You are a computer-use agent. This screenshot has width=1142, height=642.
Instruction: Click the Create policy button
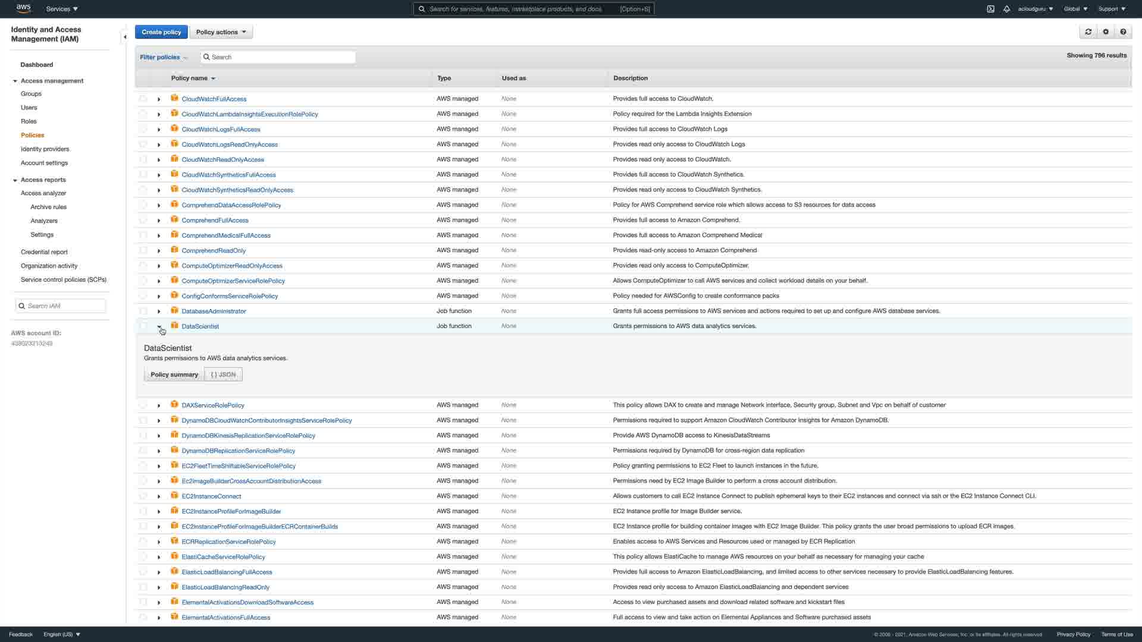tap(161, 32)
